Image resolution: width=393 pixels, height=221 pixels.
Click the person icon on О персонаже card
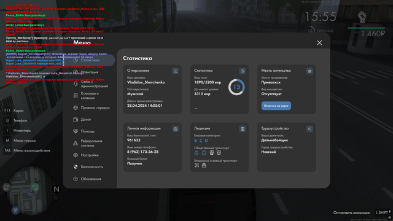176,71
